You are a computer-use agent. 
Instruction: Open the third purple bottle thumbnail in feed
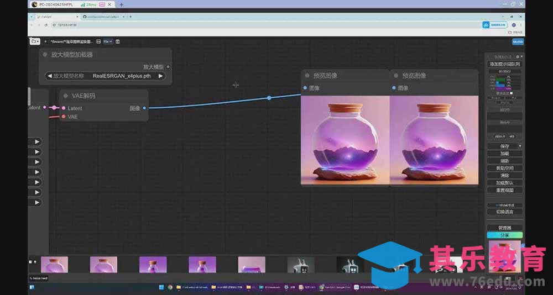click(153, 264)
